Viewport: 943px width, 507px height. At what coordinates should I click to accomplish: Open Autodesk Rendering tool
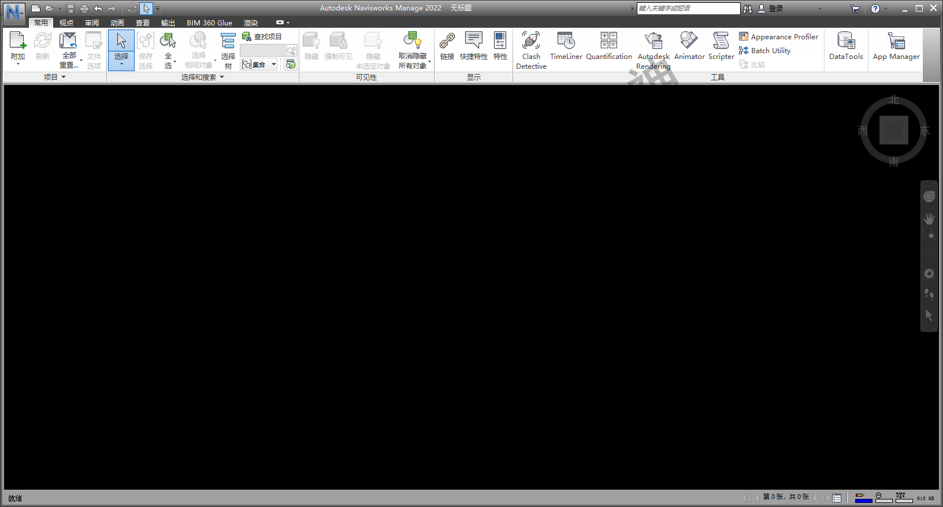[x=654, y=50]
